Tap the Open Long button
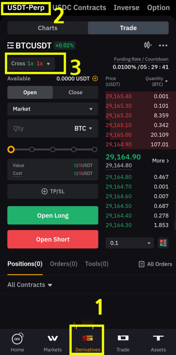Screen dimensions: 176x355 click(x=53, y=215)
